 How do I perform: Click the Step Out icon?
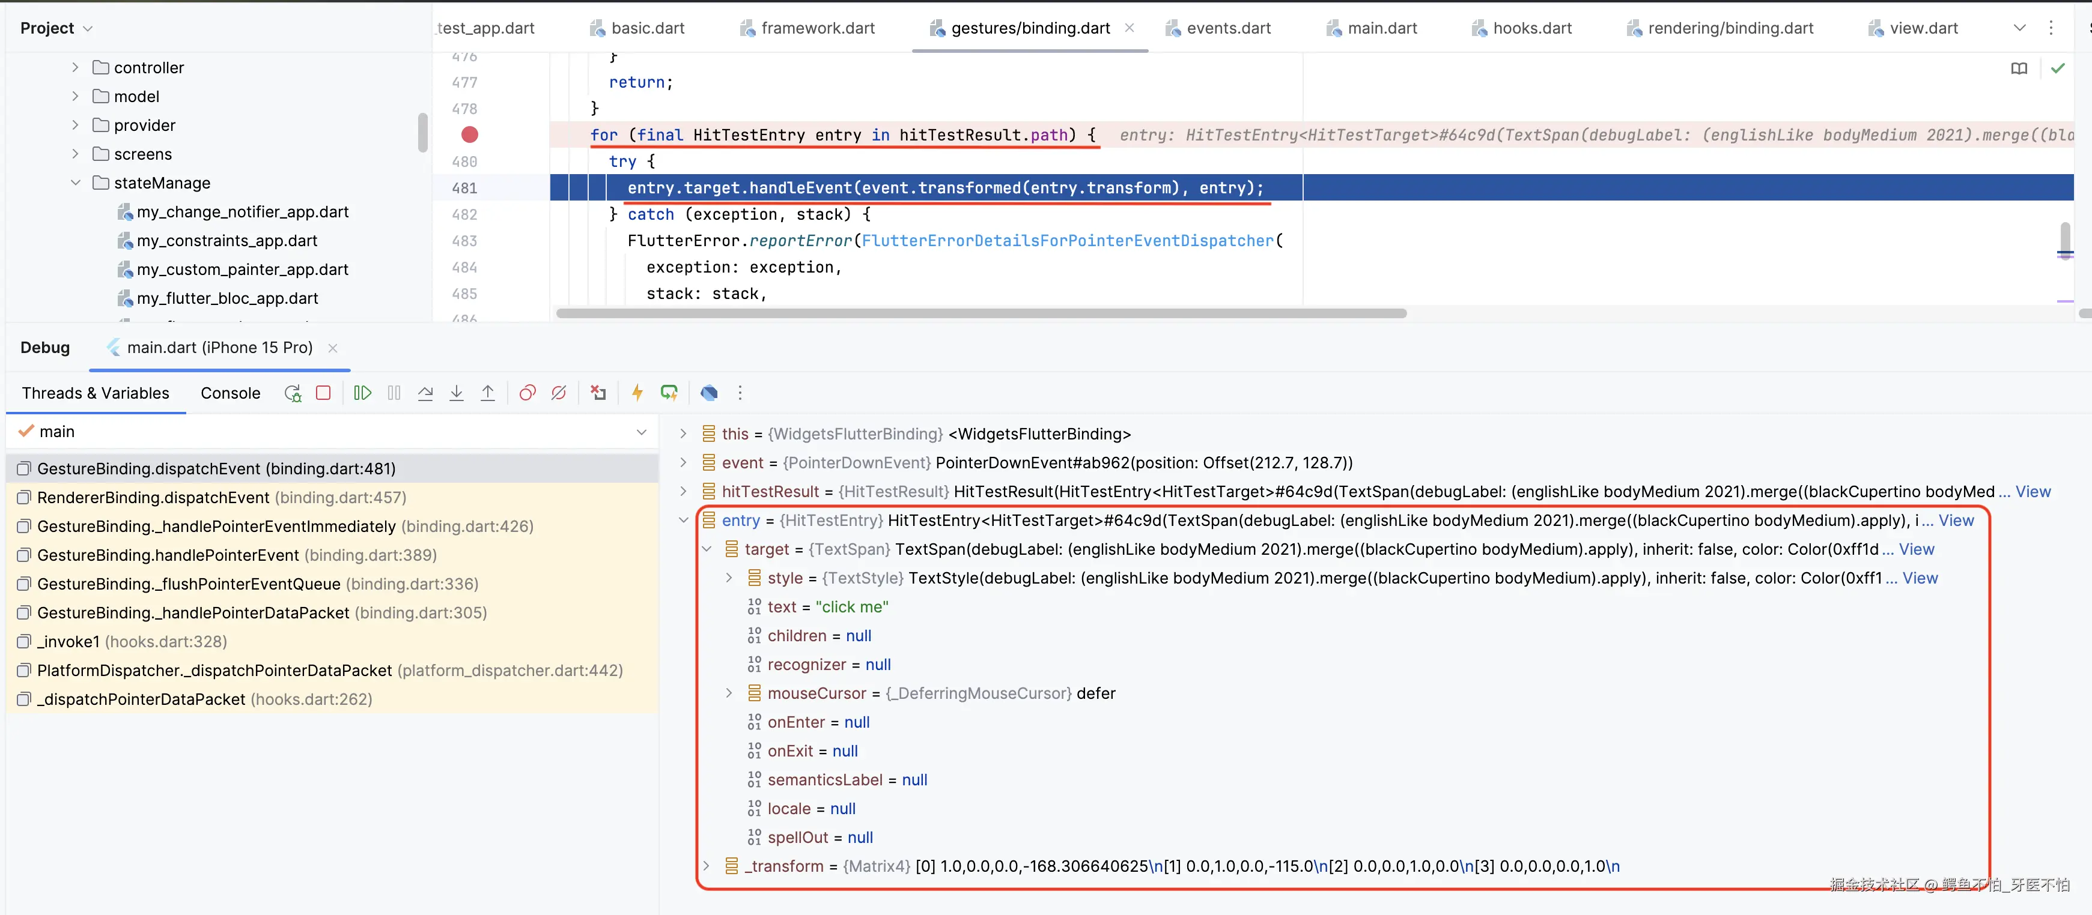(487, 393)
